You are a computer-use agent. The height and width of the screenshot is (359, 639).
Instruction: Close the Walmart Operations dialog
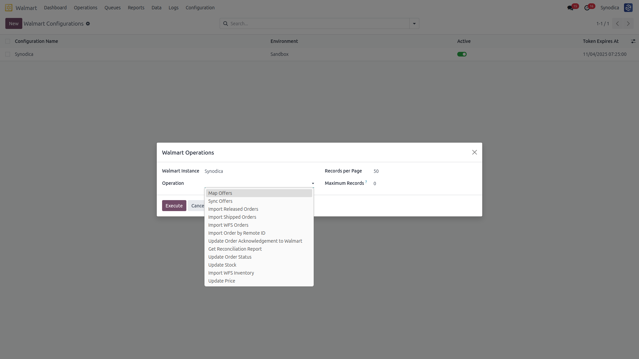pos(475,152)
